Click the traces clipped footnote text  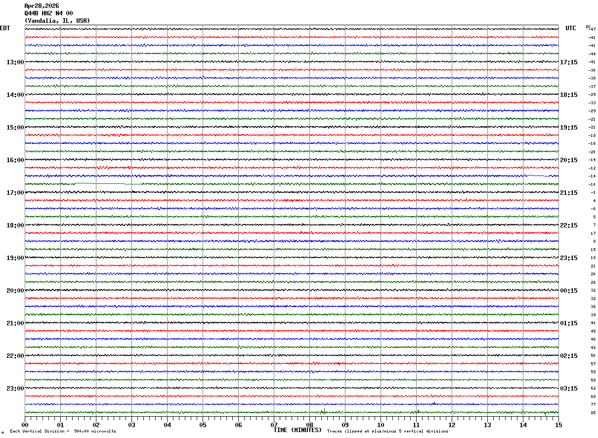(387, 432)
